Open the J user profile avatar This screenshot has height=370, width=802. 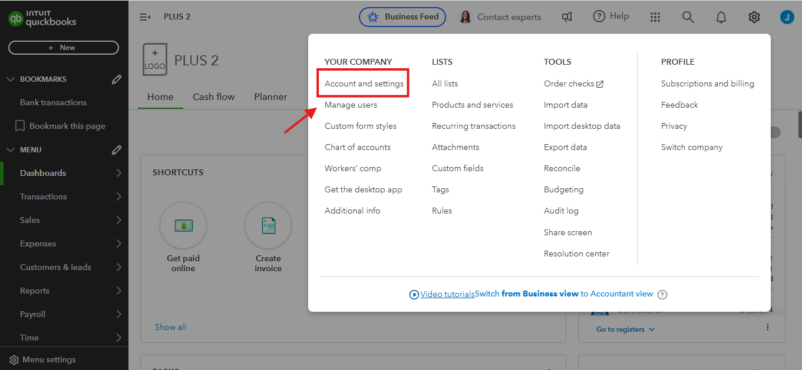coord(787,17)
